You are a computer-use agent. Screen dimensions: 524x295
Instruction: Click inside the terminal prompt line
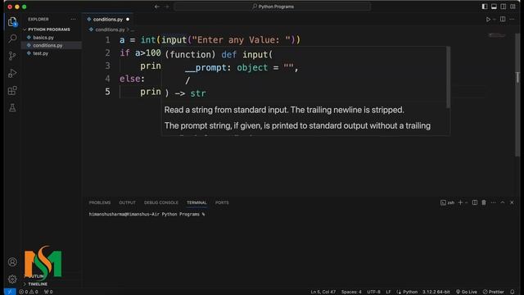(x=147, y=215)
